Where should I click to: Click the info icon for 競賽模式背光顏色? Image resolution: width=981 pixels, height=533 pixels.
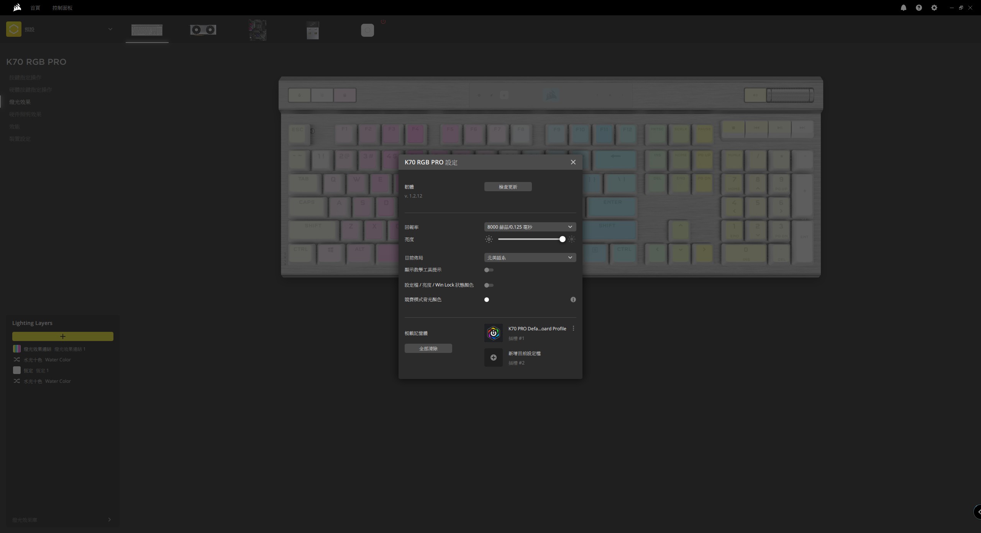[573, 300]
